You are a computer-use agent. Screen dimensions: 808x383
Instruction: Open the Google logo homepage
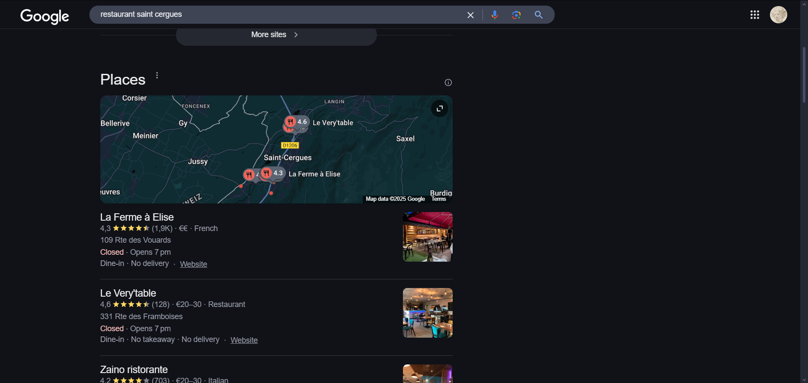tap(45, 16)
